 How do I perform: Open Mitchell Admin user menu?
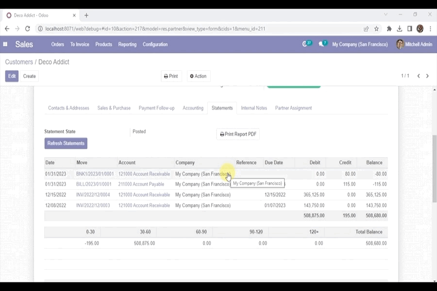coord(414,44)
